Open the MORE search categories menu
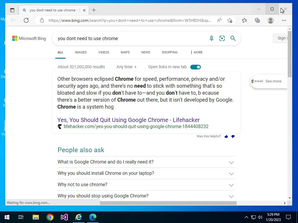The image size is (298, 223). [x=196, y=52]
